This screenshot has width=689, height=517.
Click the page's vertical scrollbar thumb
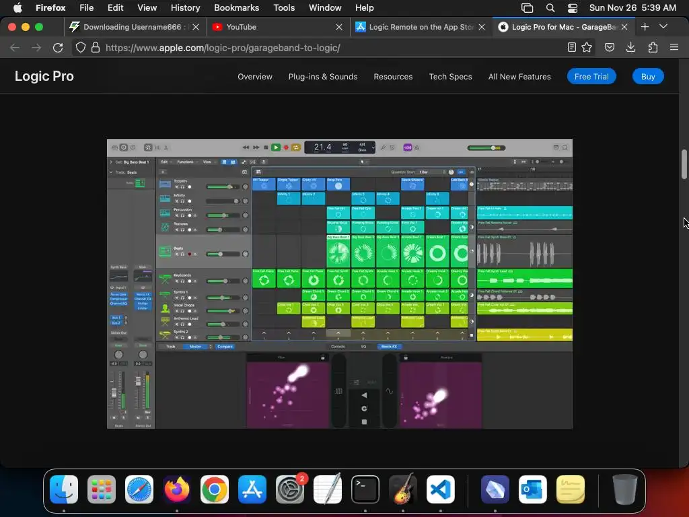pos(684,164)
